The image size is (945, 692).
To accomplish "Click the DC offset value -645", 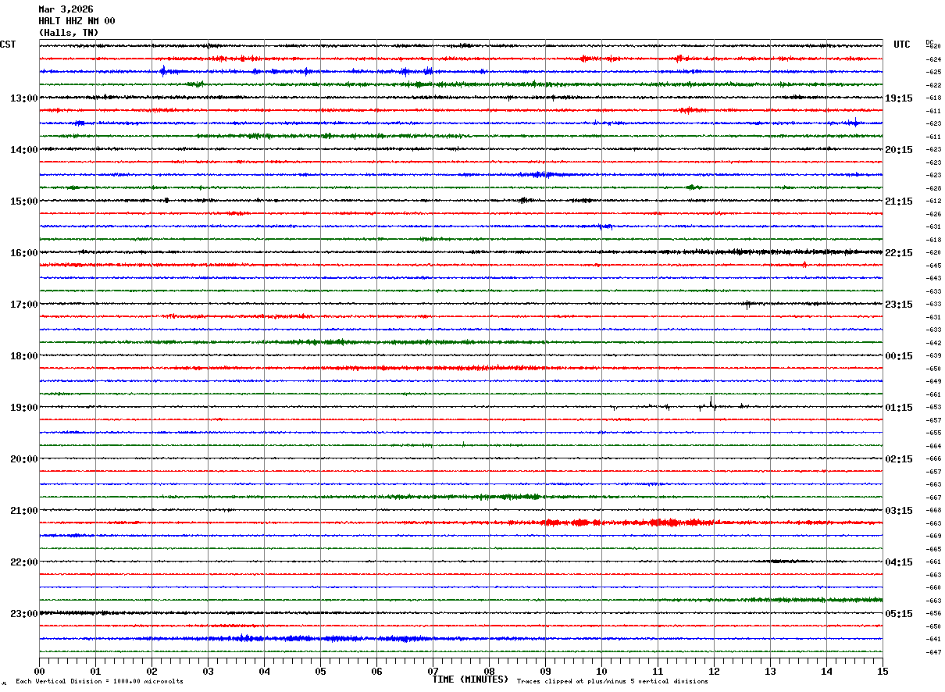I will (933, 266).
